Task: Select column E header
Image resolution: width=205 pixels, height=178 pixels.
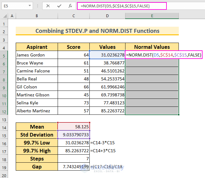Action: click(x=152, y=16)
